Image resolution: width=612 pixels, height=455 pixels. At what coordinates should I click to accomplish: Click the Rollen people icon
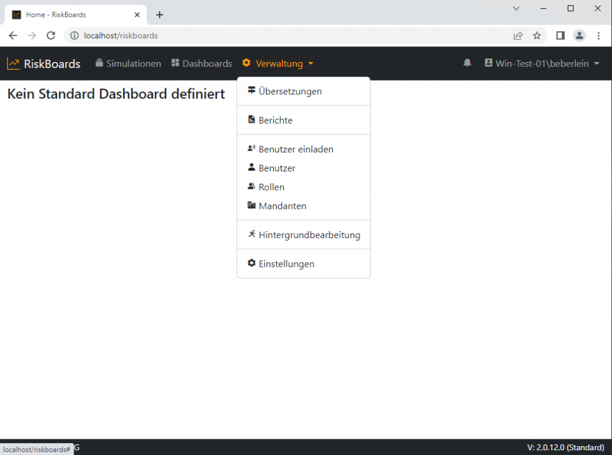coord(252,186)
